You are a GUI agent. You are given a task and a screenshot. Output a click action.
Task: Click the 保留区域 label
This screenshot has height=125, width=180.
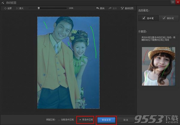(x=51, y=120)
